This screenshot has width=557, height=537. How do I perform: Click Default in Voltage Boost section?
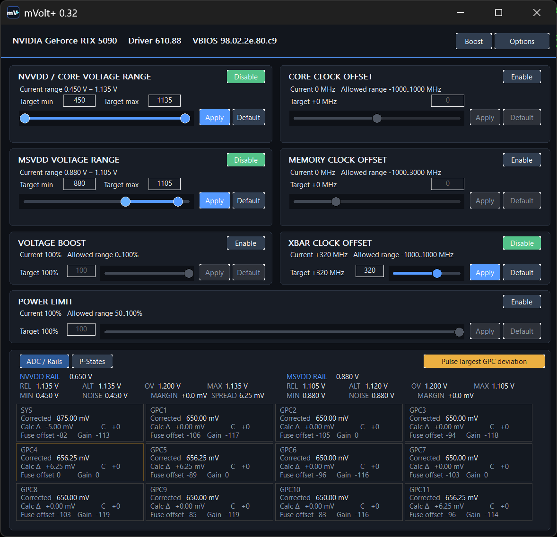click(248, 272)
